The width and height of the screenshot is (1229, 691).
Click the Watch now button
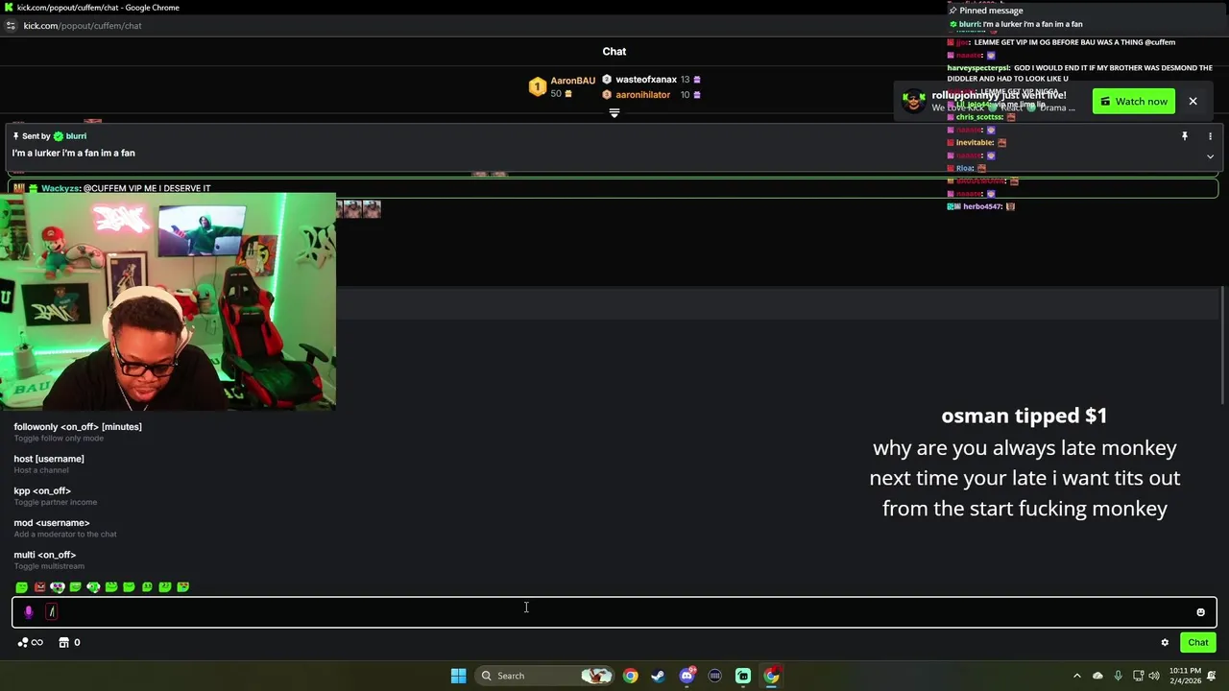click(x=1134, y=102)
